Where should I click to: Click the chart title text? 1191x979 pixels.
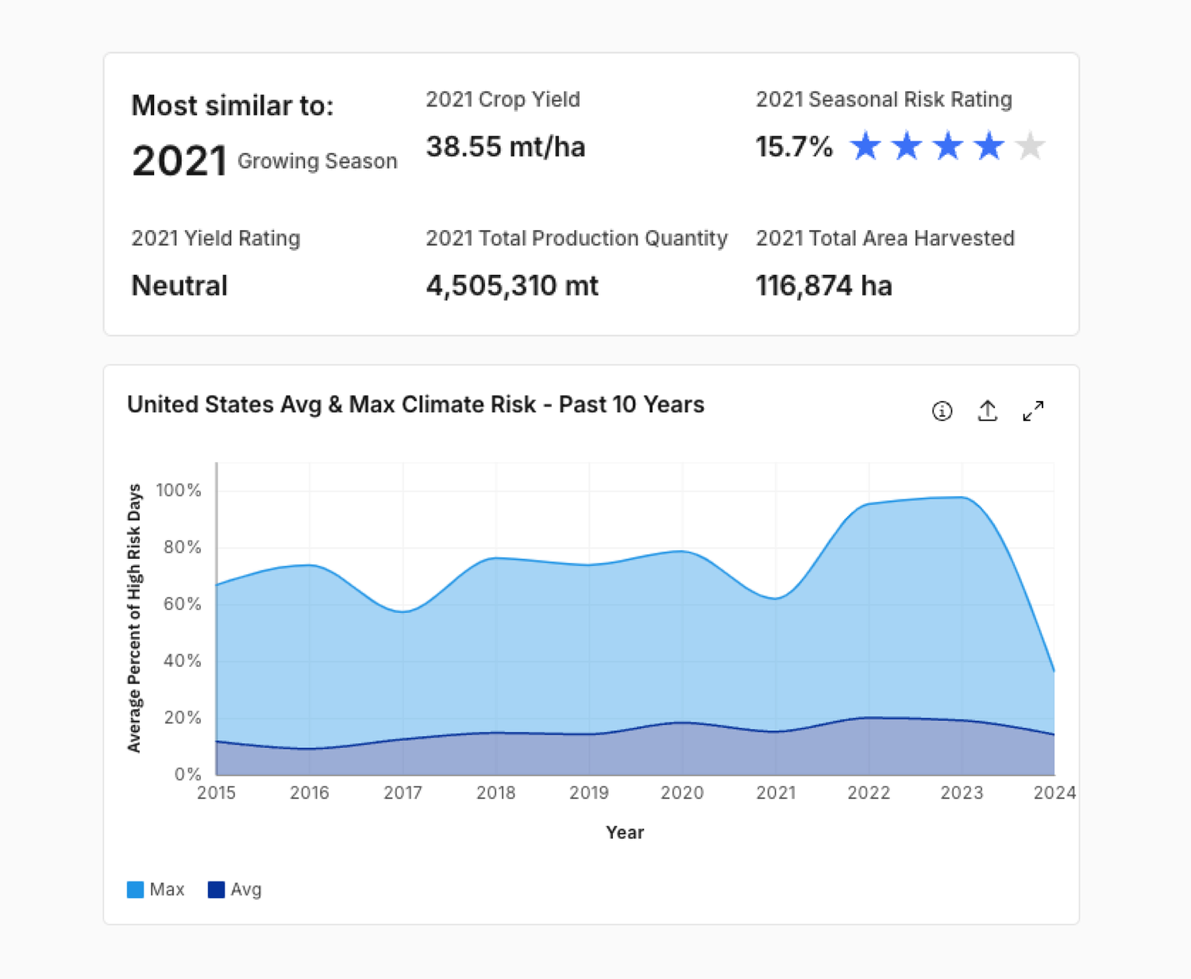tap(416, 404)
